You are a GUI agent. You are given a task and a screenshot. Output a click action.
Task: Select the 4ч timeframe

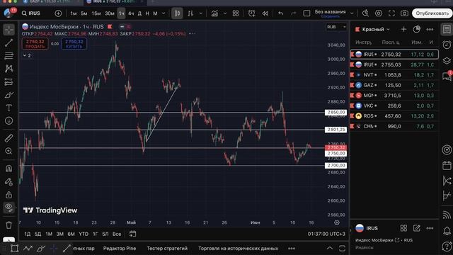coord(131,13)
